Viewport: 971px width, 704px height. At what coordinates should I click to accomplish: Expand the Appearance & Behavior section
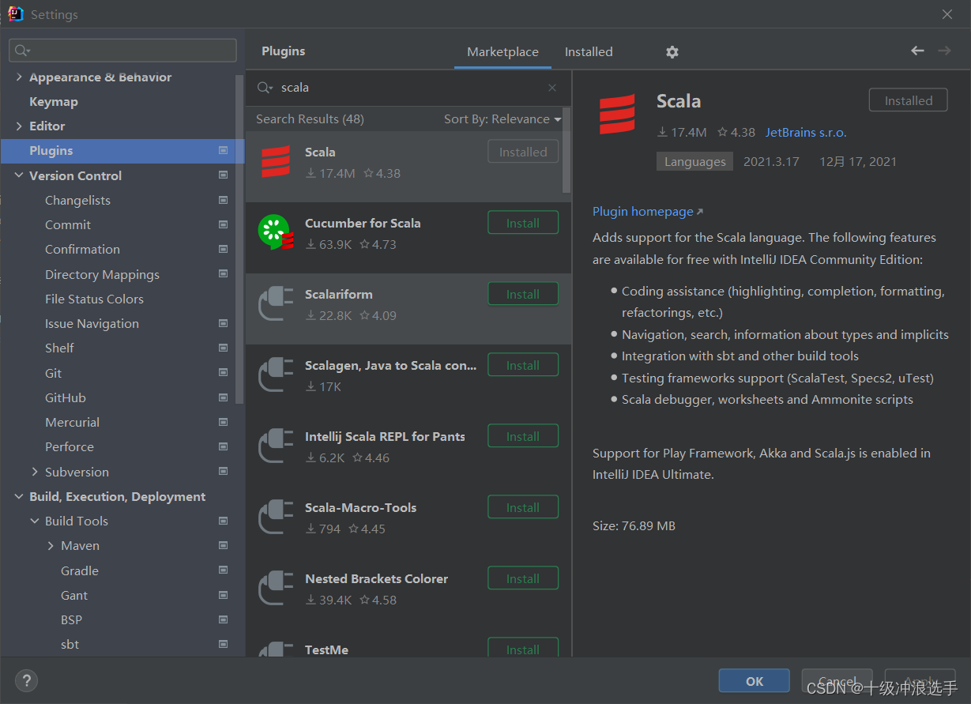19,77
